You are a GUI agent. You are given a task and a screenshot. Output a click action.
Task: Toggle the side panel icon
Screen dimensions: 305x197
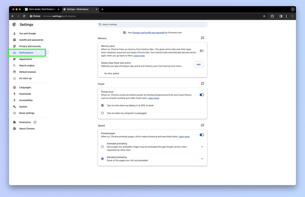(280, 16)
